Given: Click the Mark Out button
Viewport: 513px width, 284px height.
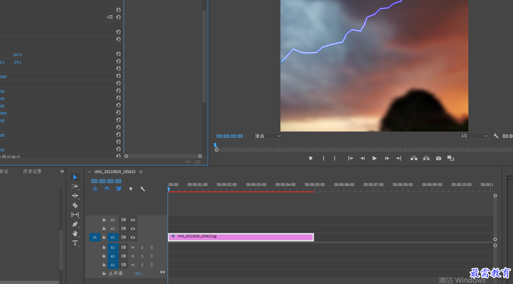Looking at the screenshot, I should pyautogui.click(x=335, y=158).
